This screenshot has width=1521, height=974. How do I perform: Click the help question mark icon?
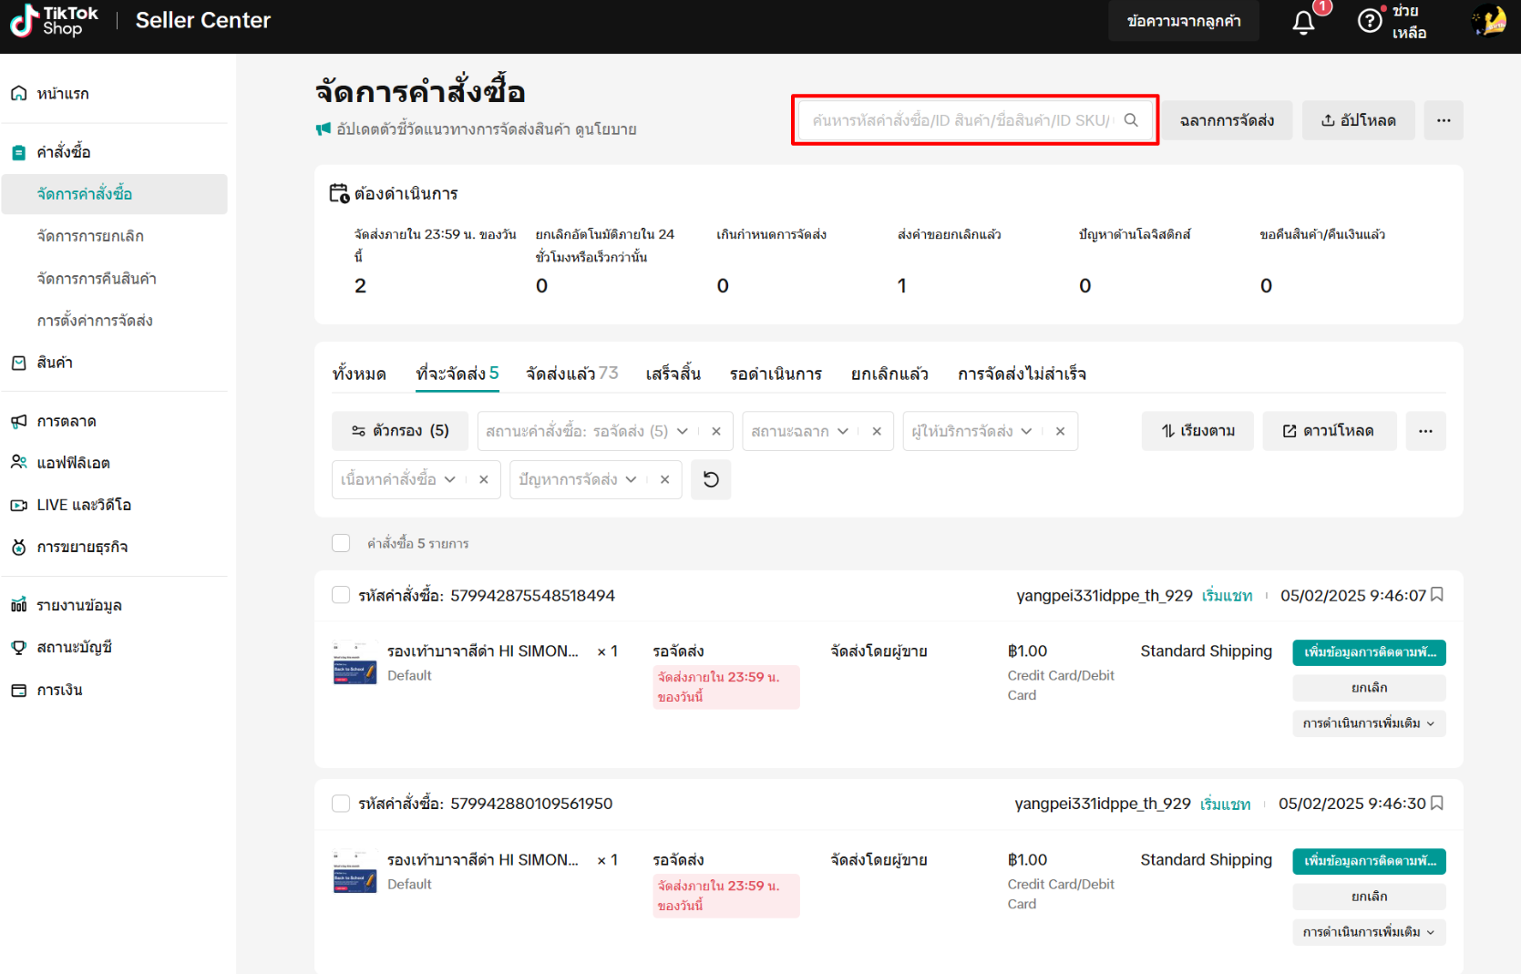1370,21
